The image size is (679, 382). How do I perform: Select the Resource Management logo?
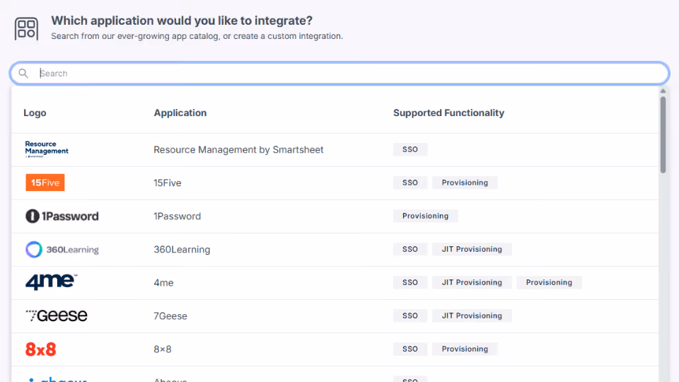point(47,149)
